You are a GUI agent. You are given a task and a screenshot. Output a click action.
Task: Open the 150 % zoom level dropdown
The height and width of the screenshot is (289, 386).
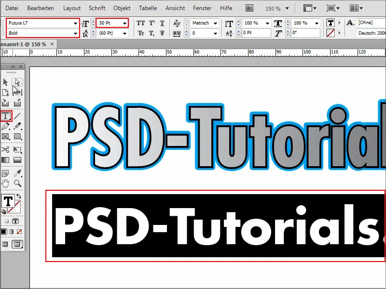click(287, 8)
